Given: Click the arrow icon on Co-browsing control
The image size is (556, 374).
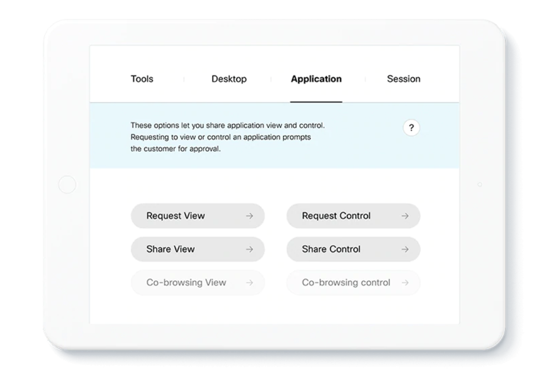Looking at the screenshot, I should coord(405,283).
